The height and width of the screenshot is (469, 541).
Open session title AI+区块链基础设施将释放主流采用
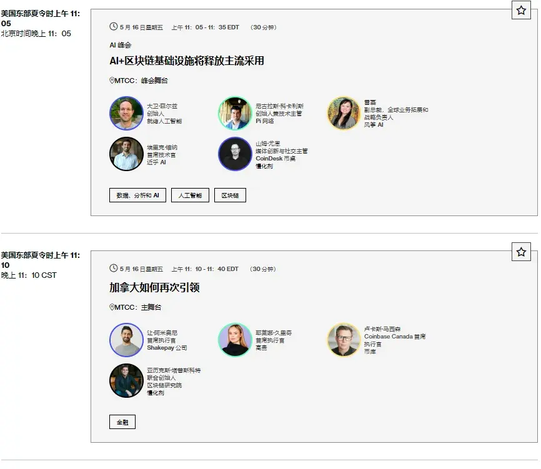pyautogui.click(x=187, y=61)
